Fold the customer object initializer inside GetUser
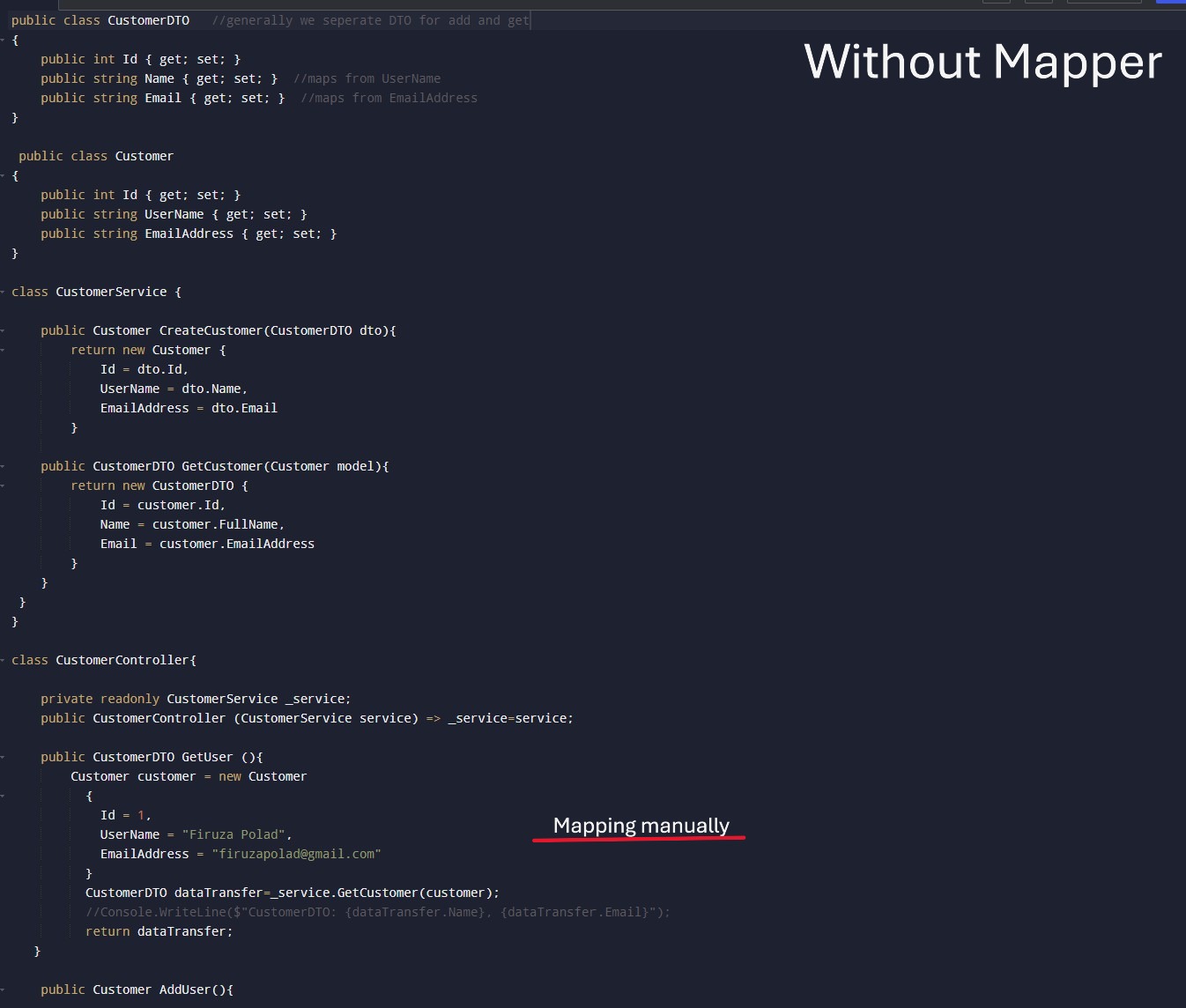 4,796
